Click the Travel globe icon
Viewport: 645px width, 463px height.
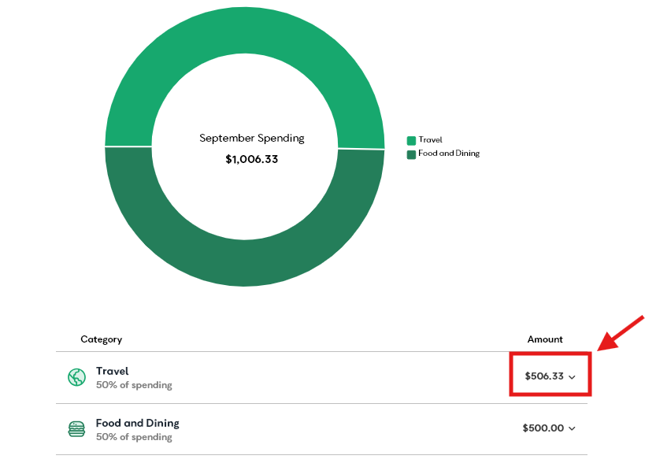[x=76, y=378]
